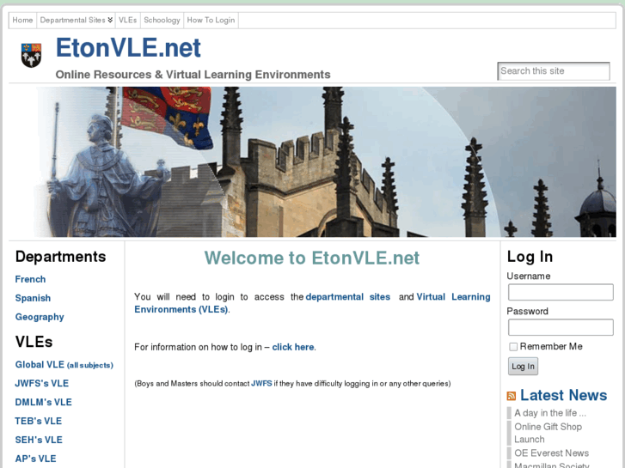
Task: Click the RSS feed icon beside Latest News
Action: (x=511, y=396)
